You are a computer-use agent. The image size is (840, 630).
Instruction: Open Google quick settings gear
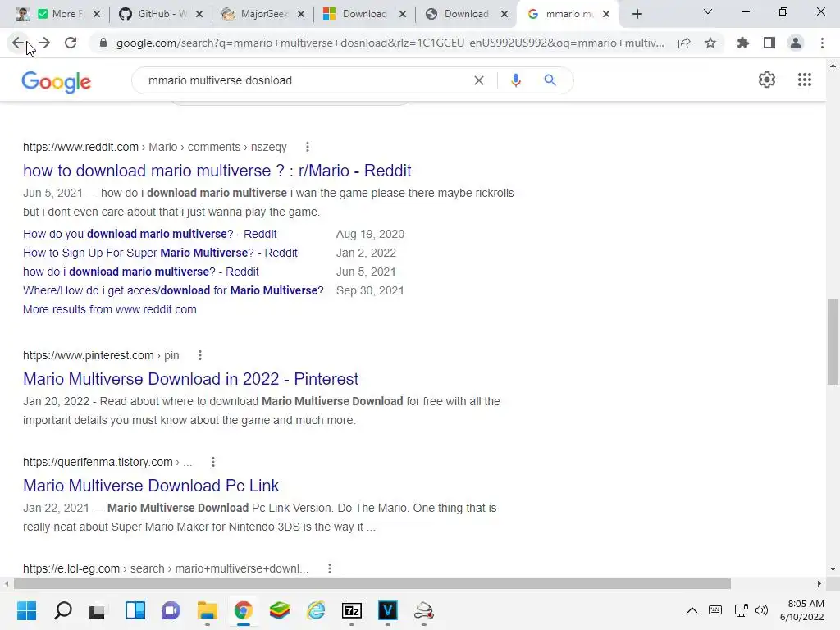pyautogui.click(x=767, y=80)
